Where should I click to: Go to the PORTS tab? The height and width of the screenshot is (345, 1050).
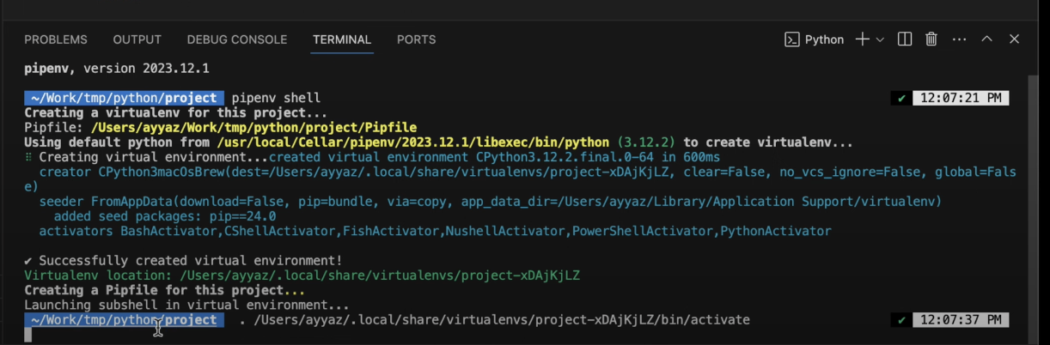click(x=416, y=39)
